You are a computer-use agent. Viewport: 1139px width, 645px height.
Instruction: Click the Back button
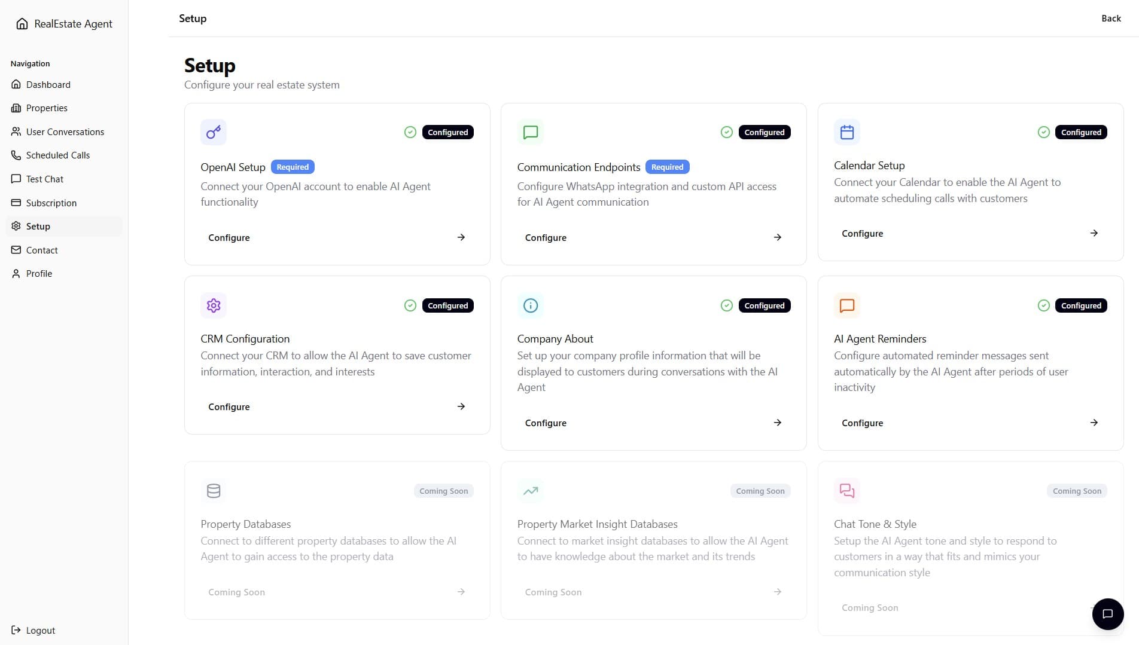tap(1111, 19)
